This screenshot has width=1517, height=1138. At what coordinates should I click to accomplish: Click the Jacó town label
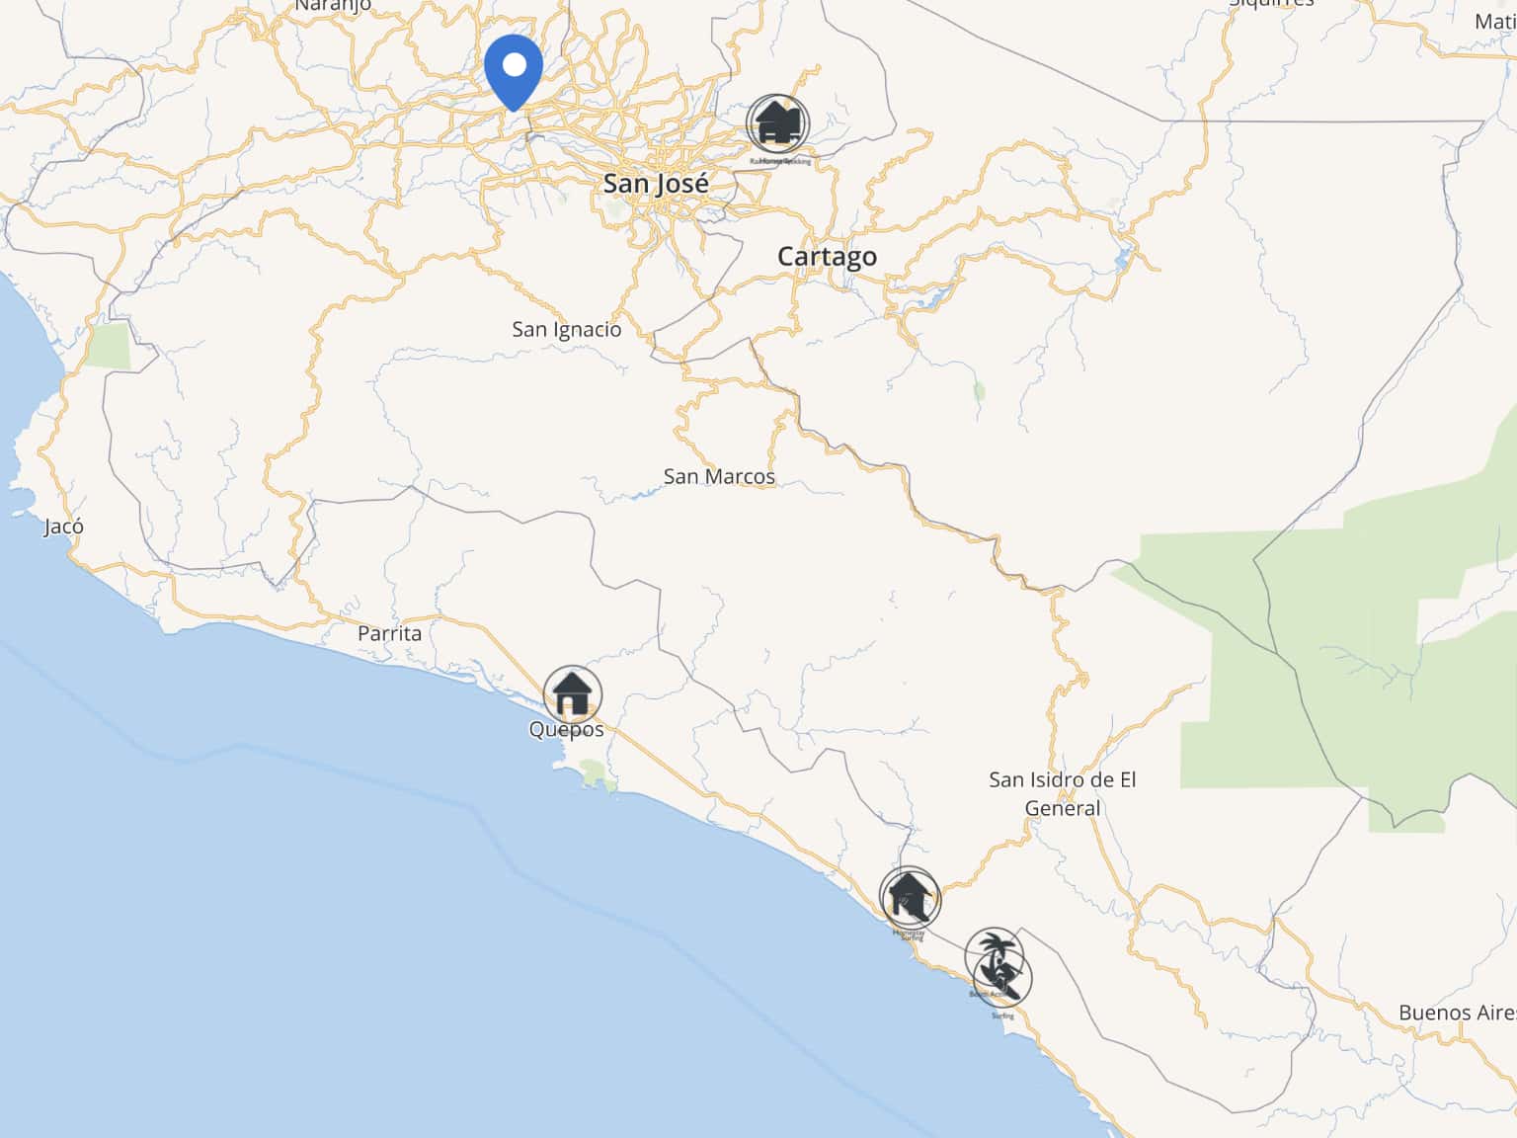click(64, 527)
